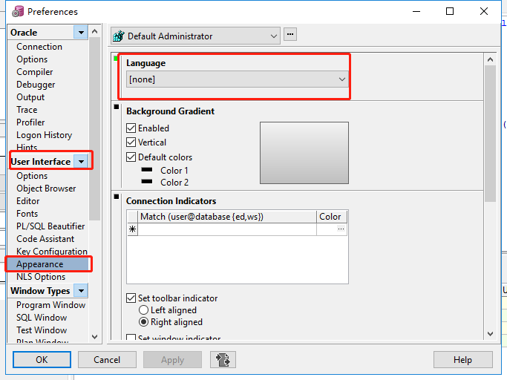Image resolution: width=507 pixels, height=380 pixels.
Task: Uncheck the Default colors checkbox
Action: click(131, 157)
